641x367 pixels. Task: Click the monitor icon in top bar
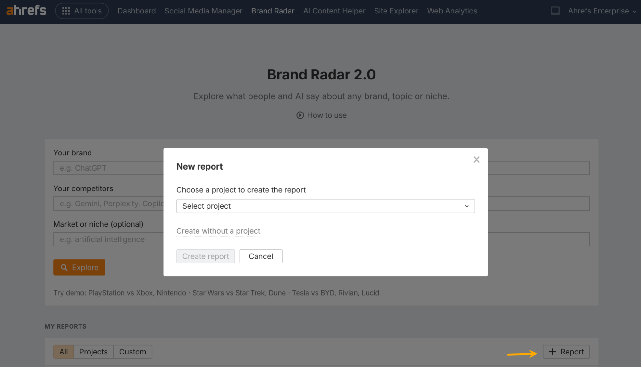pos(555,11)
